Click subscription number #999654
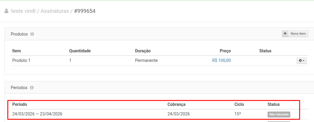The image size is (314, 122). 85,11
